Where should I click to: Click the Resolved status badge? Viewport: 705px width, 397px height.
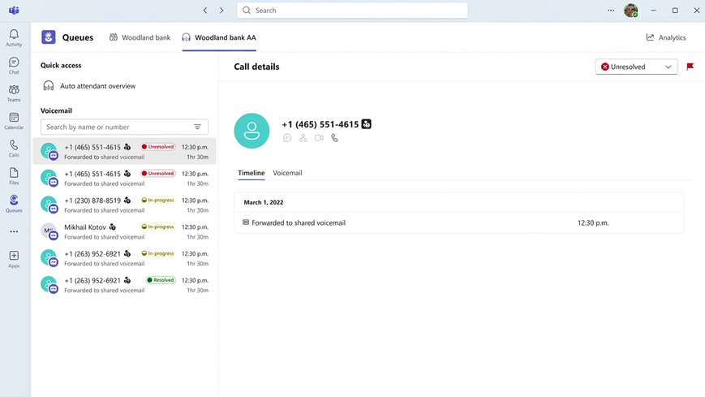coord(161,280)
